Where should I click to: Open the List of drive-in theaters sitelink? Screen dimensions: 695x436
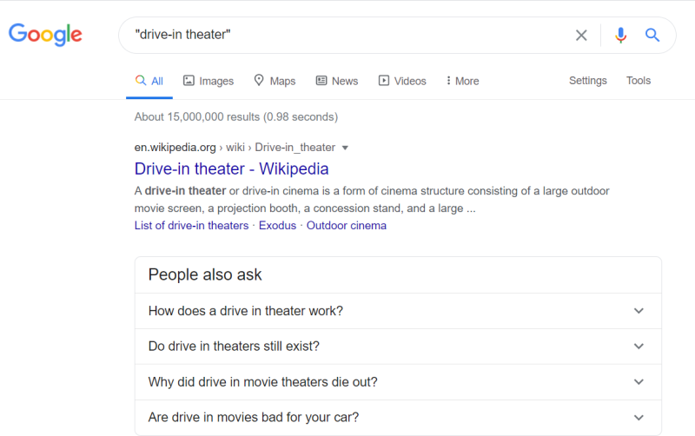pos(191,226)
